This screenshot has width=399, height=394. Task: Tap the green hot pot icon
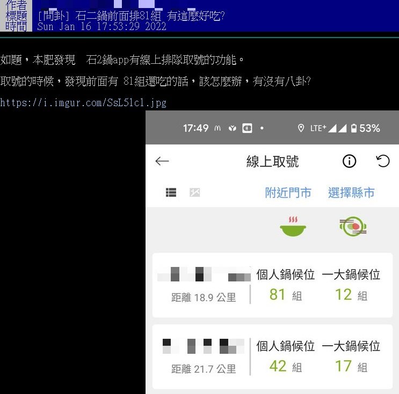point(293,226)
